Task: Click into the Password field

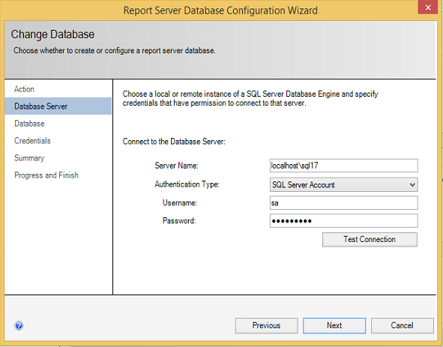Action: [344, 220]
